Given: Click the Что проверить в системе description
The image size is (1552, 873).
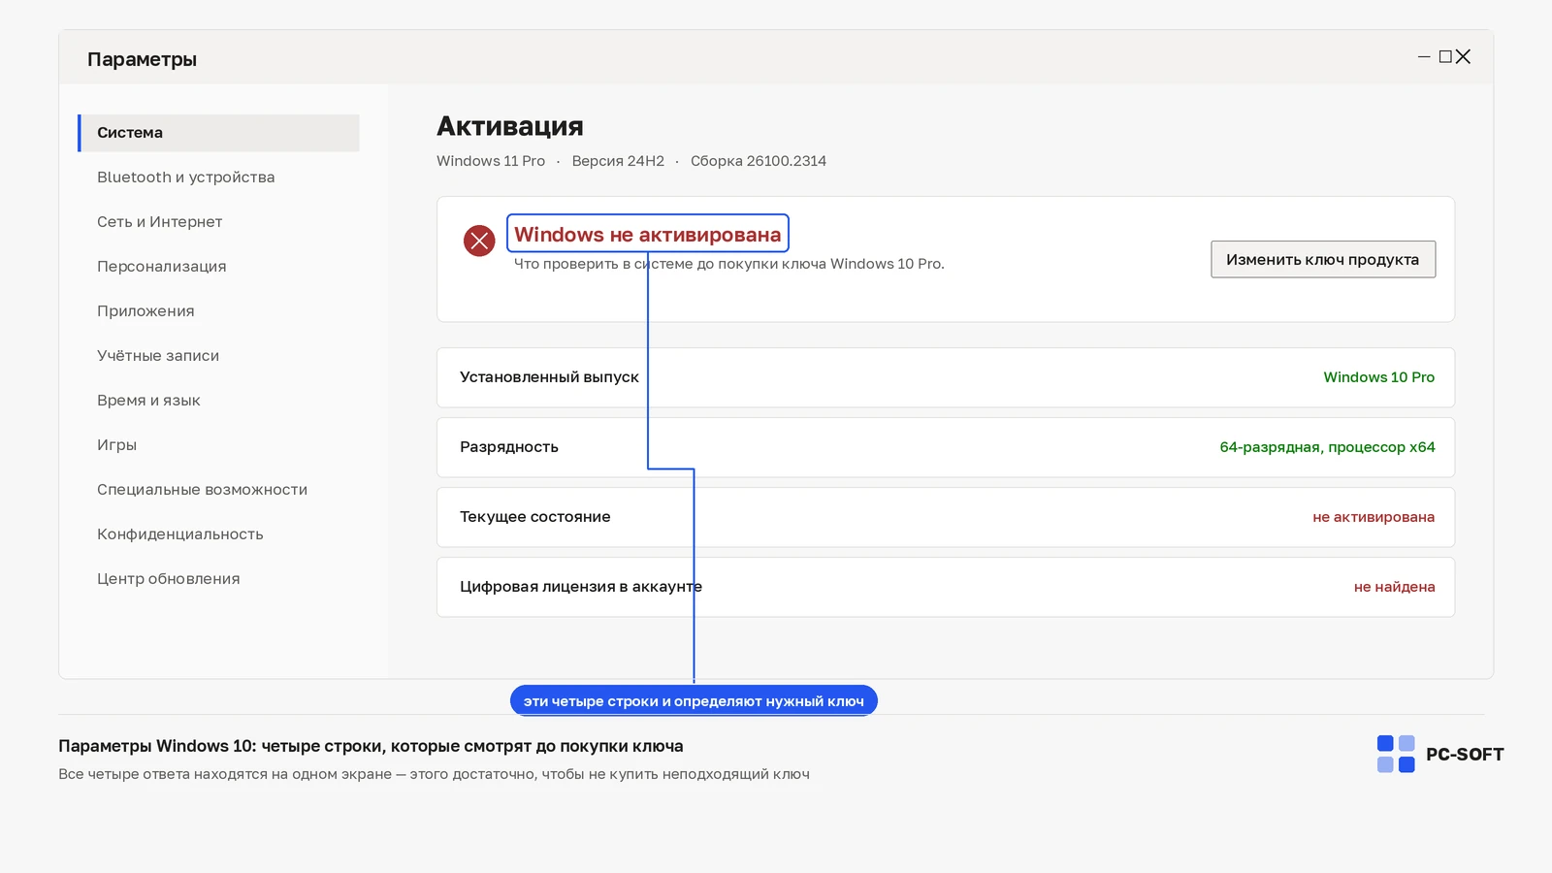Looking at the screenshot, I should pyautogui.click(x=729, y=264).
